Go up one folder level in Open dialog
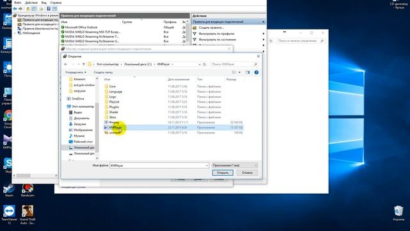This screenshot has width=410, height=231. point(84,64)
